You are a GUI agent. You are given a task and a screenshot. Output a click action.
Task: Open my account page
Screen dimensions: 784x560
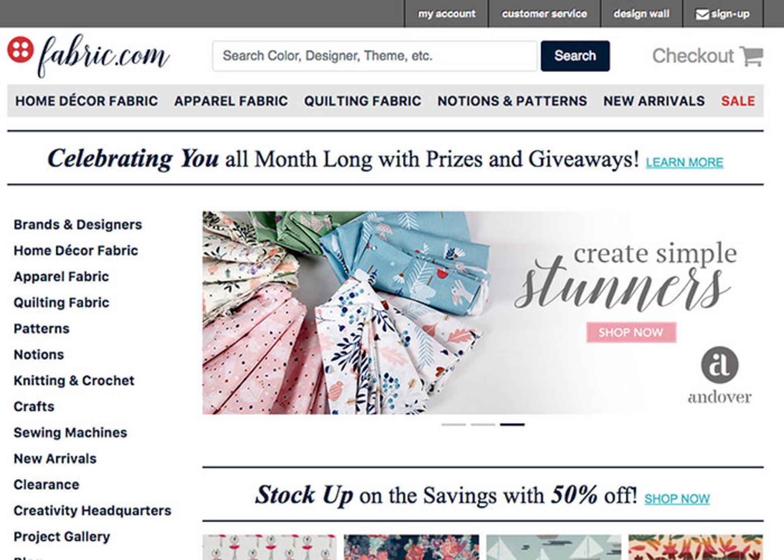tap(447, 14)
